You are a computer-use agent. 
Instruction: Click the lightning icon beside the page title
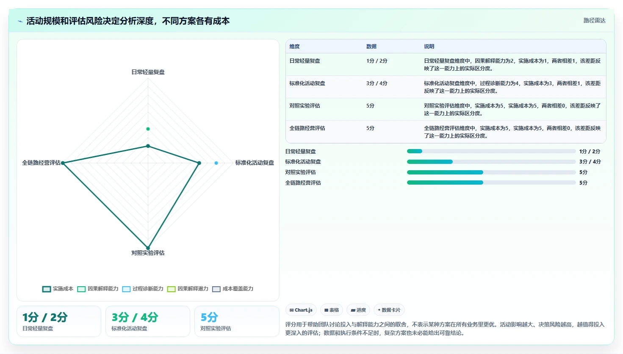tap(20, 21)
